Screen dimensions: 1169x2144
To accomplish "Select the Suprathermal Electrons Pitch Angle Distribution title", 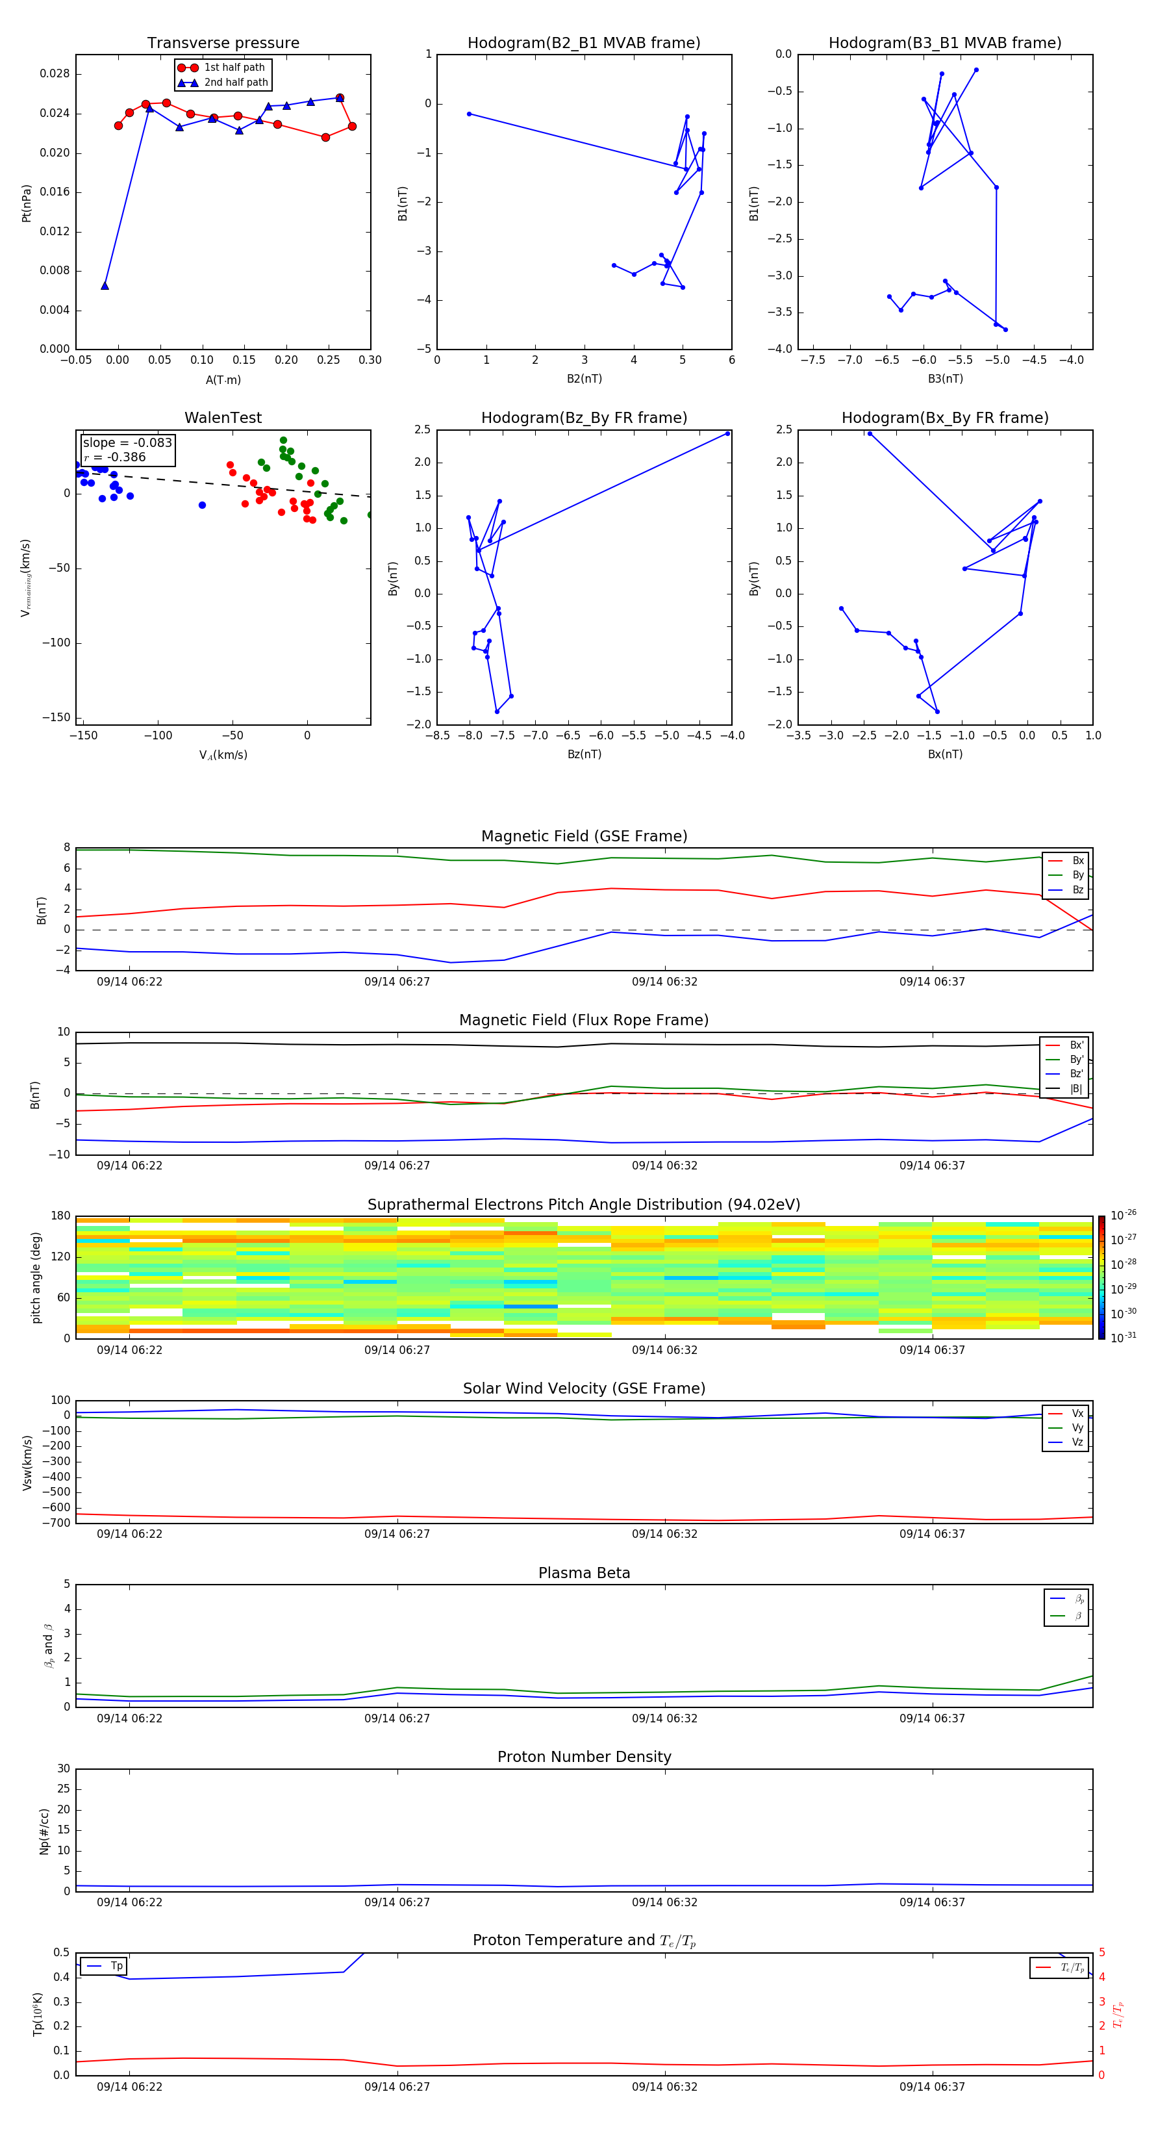I will [584, 1205].
